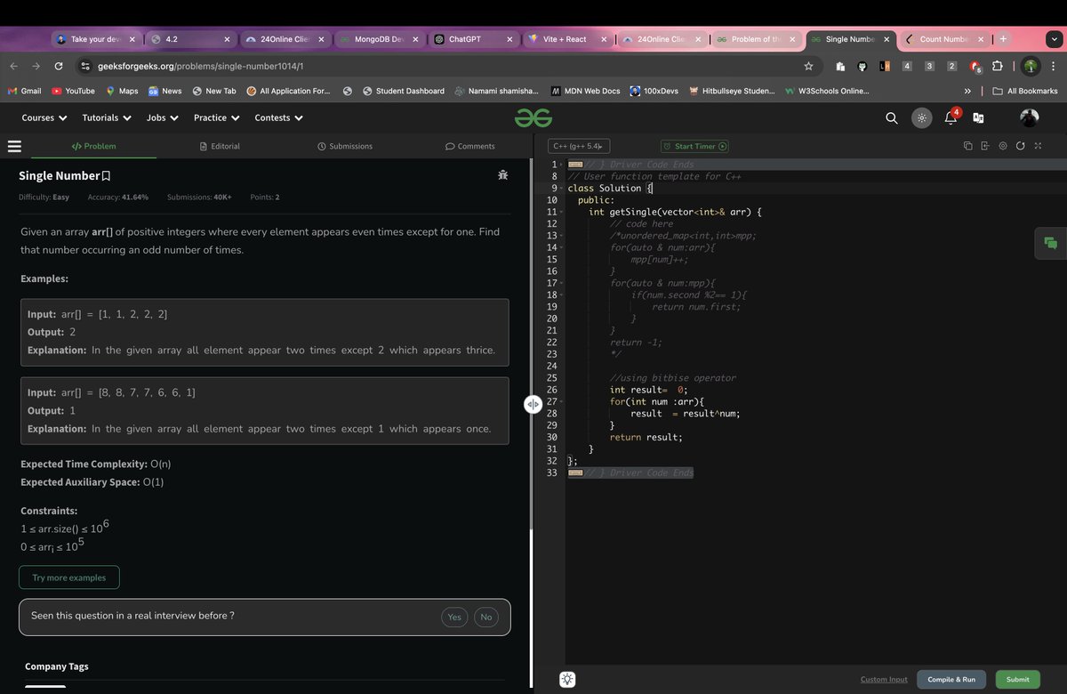Open the tab search dropdown arrow
Image resolution: width=1067 pixels, height=694 pixels.
[x=1053, y=39]
